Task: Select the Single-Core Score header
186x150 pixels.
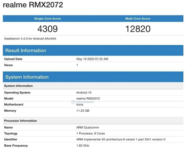Action: (x=47, y=19)
